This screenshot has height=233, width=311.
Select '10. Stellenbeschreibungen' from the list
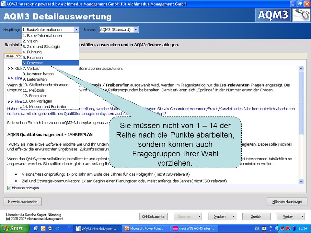pos(51,84)
